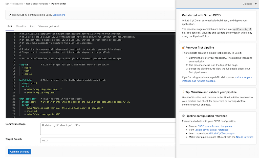Click the checkmark icon in the valid configuration banner
Image resolution: width=259 pixels, height=158 pixels.
point(10,15)
